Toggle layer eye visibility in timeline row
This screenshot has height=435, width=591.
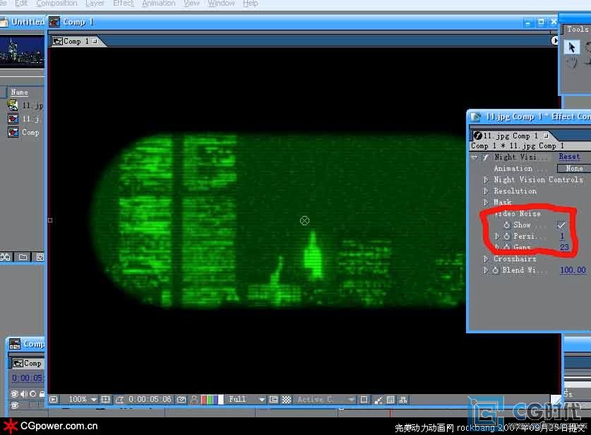pos(14,405)
